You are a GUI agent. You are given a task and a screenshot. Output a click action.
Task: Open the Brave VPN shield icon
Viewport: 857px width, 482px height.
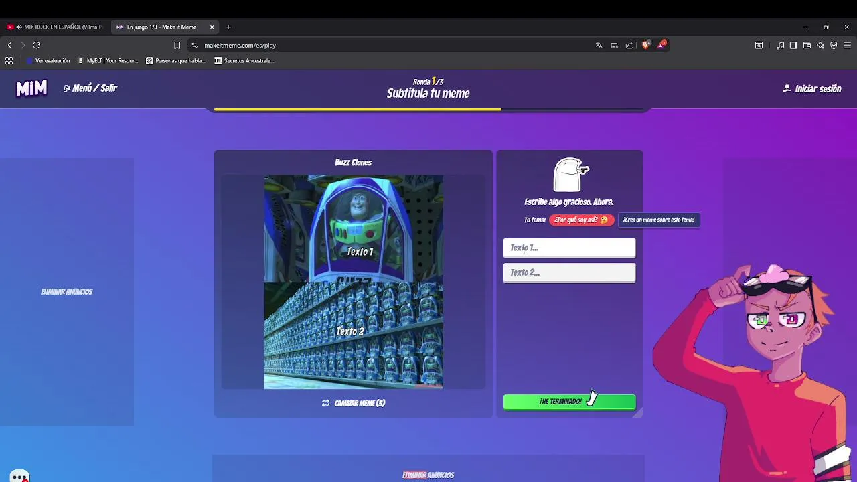click(834, 45)
